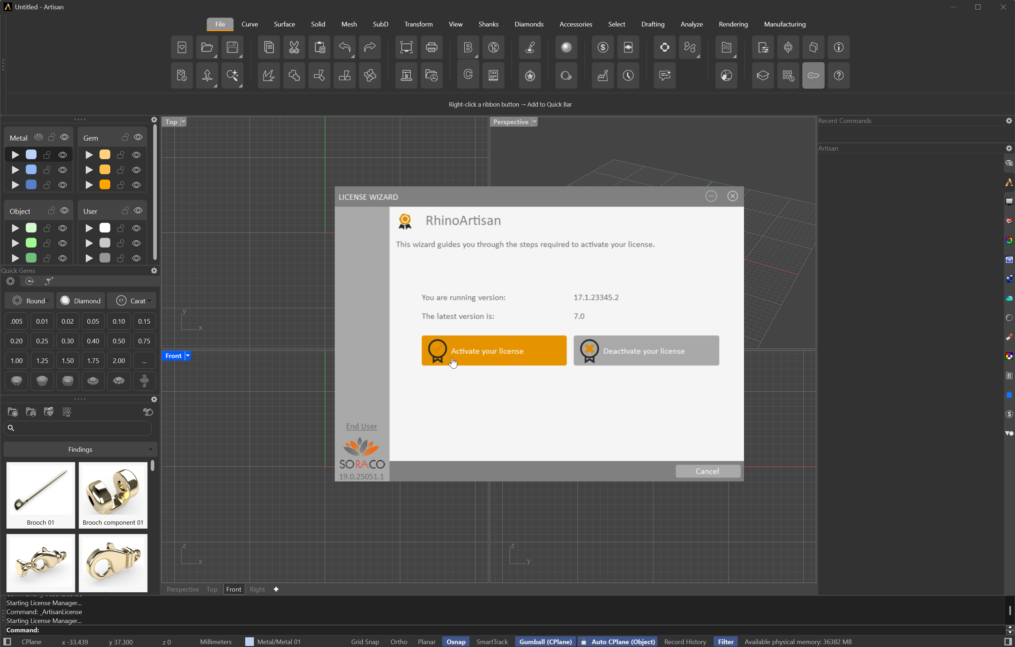Toggle visibility of the Object layer group
The height and width of the screenshot is (647, 1015).
[64, 210]
